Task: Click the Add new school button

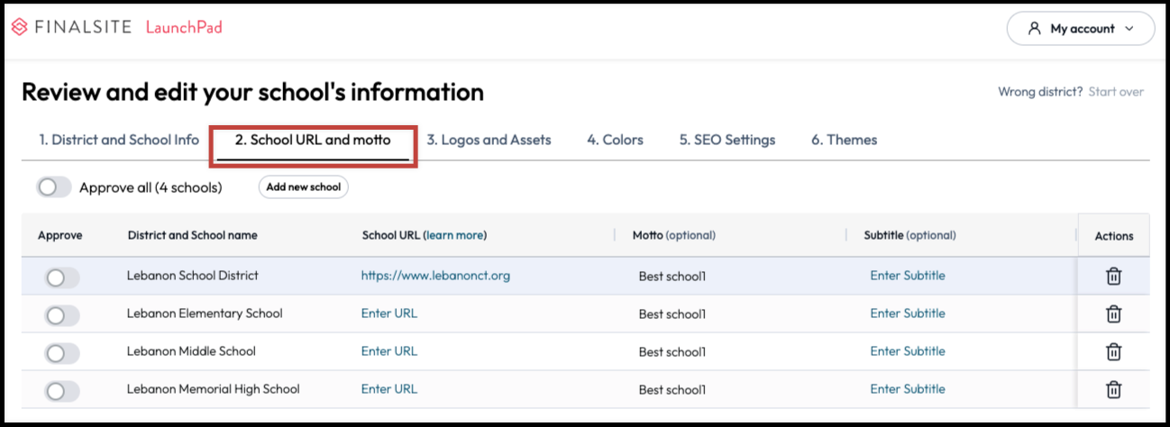Action: (x=304, y=187)
